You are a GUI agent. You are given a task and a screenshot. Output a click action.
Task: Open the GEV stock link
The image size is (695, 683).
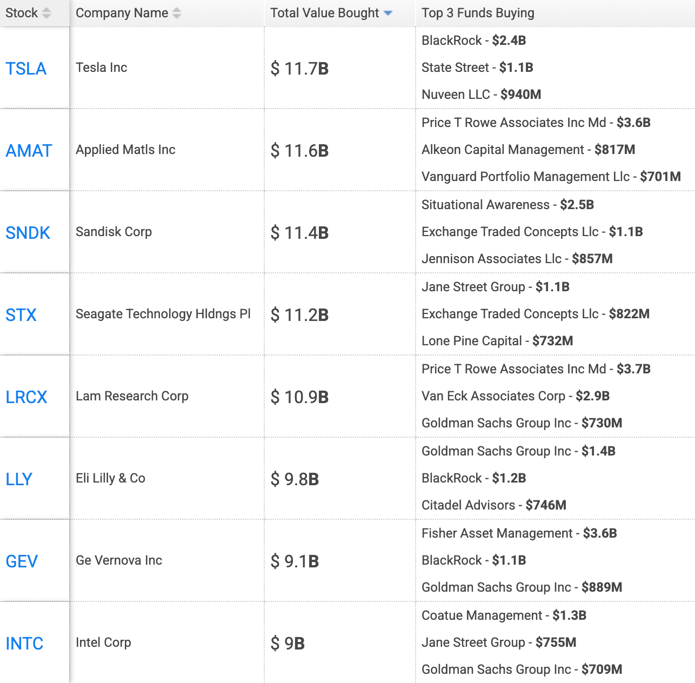(22, 561)
